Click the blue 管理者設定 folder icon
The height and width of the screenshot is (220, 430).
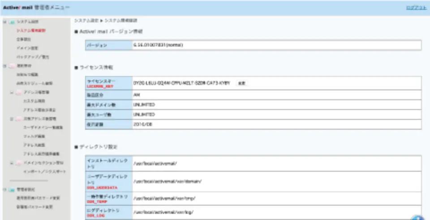pyautogui.click(x=11, y=189)
